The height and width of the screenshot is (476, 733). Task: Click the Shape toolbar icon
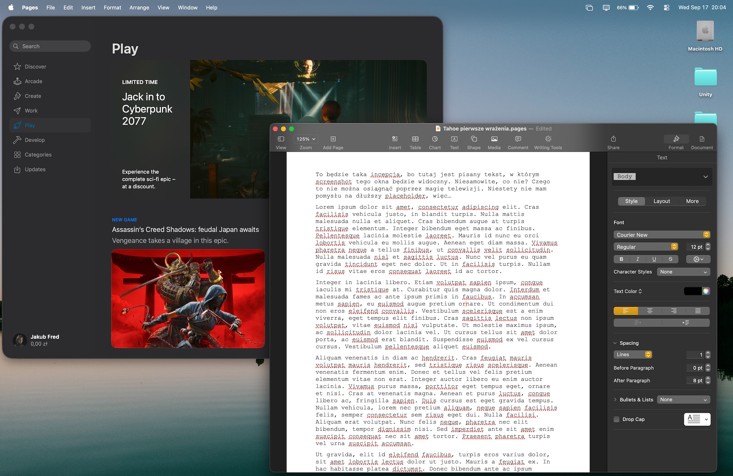point(473,139)
